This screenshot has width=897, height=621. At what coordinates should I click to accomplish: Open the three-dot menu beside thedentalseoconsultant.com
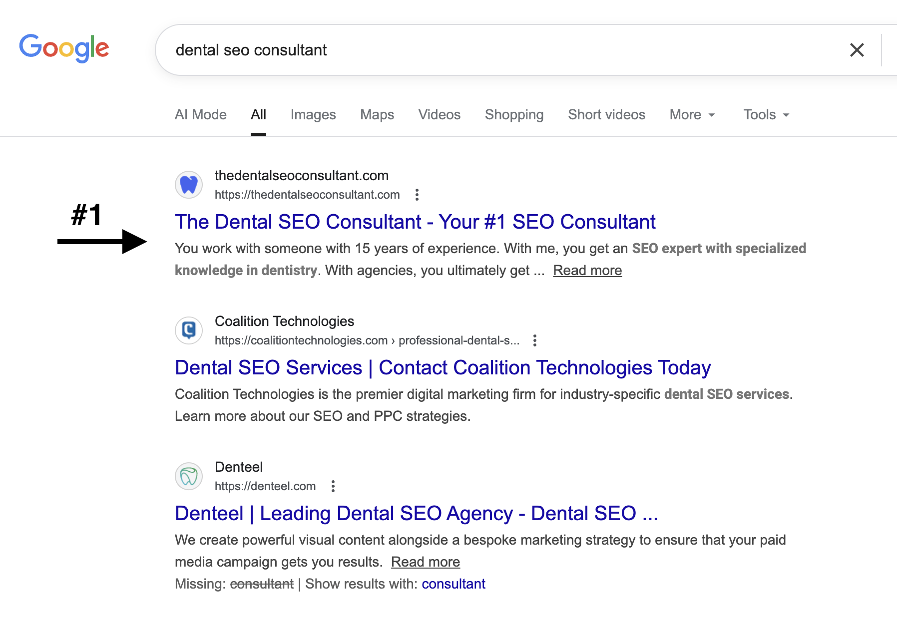pos(417,195)
